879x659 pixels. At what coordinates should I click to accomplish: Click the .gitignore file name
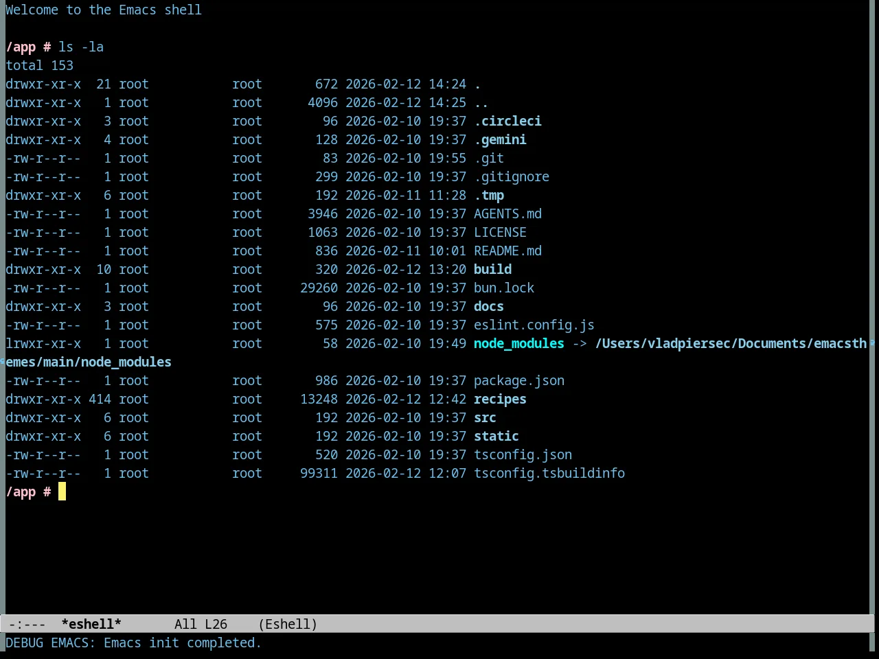pos(512,176)
